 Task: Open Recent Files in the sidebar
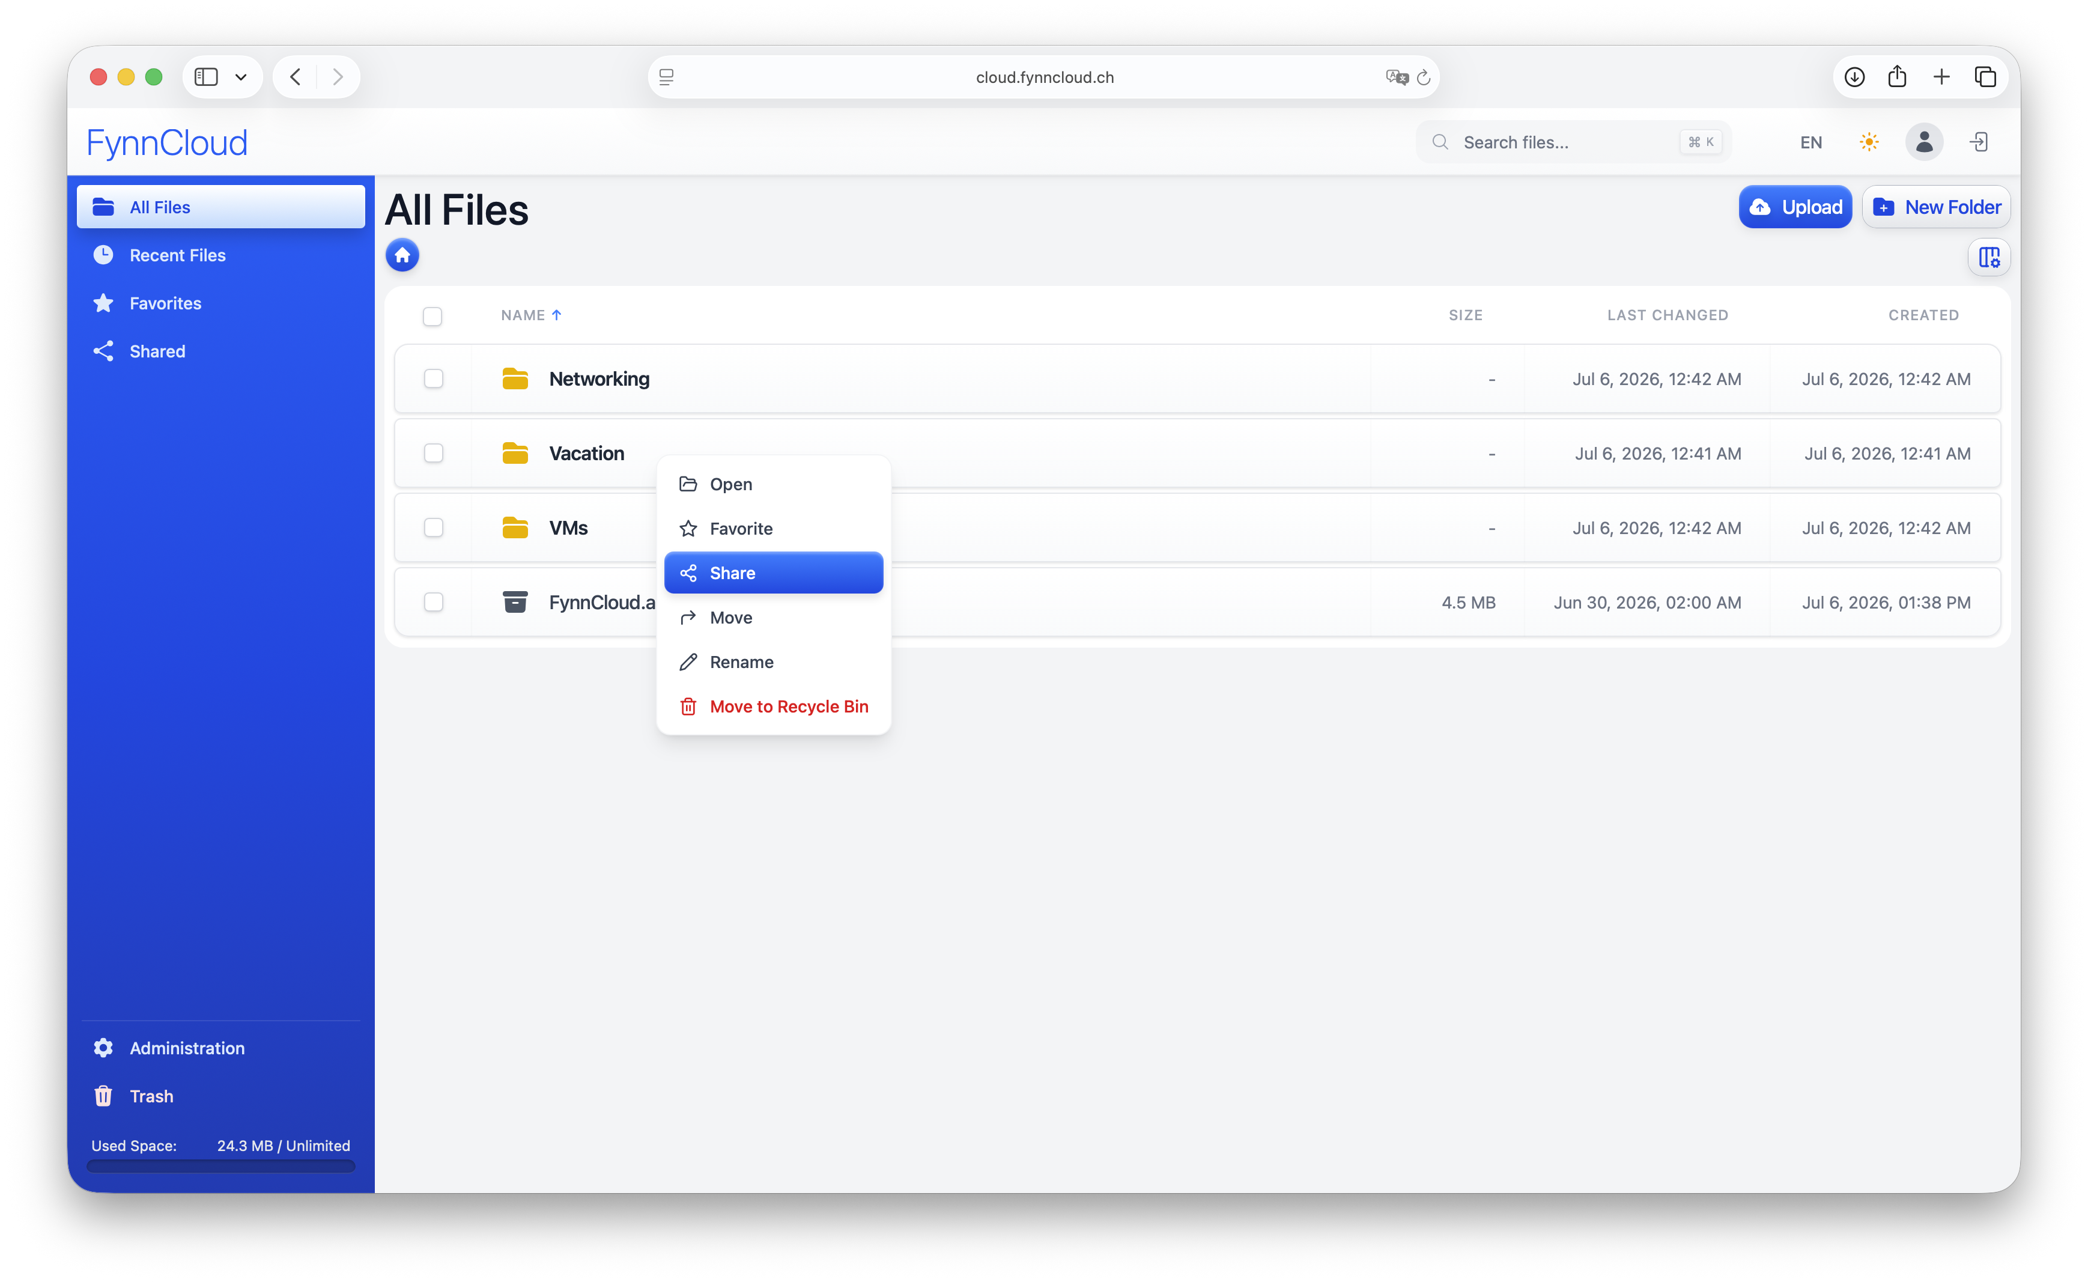point(220,255)
